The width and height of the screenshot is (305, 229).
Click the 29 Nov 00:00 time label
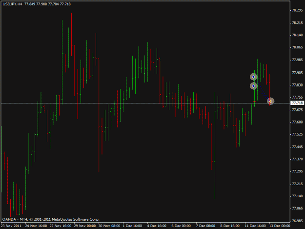(x=85, y=226)
